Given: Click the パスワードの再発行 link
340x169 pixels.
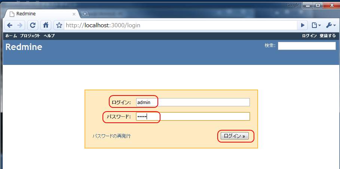Looking at the screenshot, I should coord(111,136).
